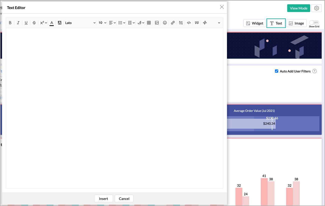Insert an image in the text editor
Viewport: 325px width, 206px height.
click(x=157, y=23)
